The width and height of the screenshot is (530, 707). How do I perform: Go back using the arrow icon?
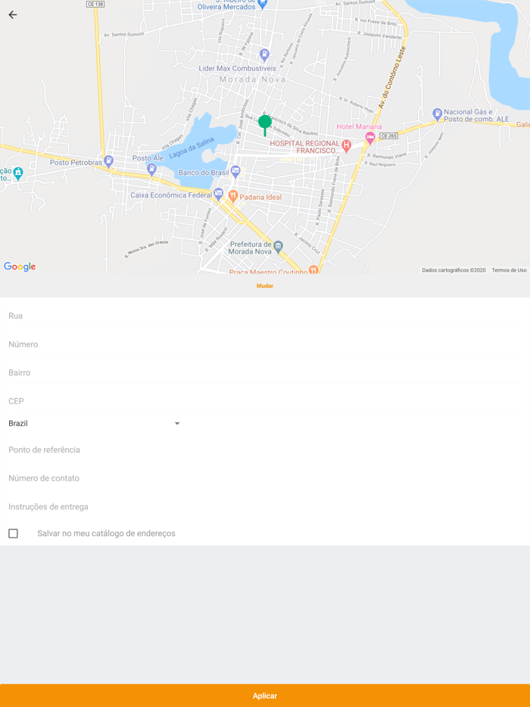(13, 15)
